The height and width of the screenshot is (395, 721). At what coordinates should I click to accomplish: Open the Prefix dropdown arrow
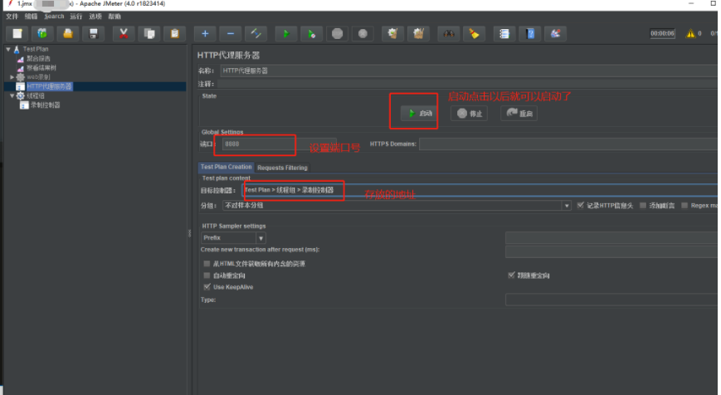tap(261, 237)
